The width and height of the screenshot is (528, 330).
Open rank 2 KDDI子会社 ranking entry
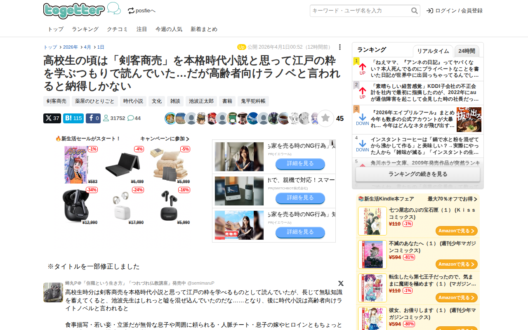click(418, 93)
